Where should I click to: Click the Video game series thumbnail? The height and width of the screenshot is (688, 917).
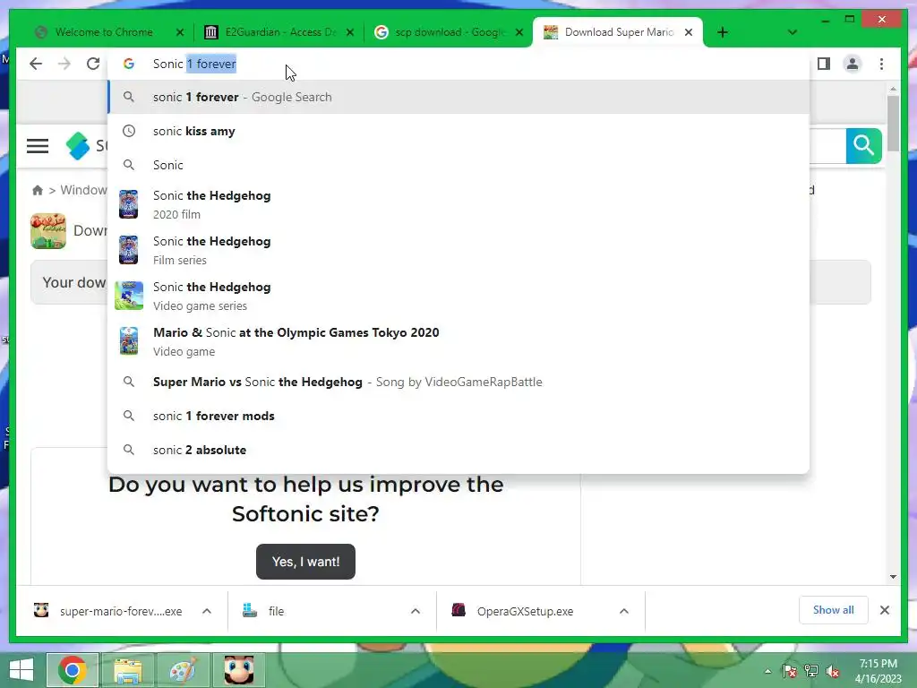(129, 296)
